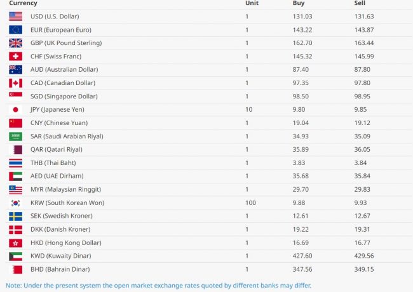Image resolution: width=413 pixels, height=292 pixels.
Task: Click the Swedish flag icon
Action: [x=16, y=216]
